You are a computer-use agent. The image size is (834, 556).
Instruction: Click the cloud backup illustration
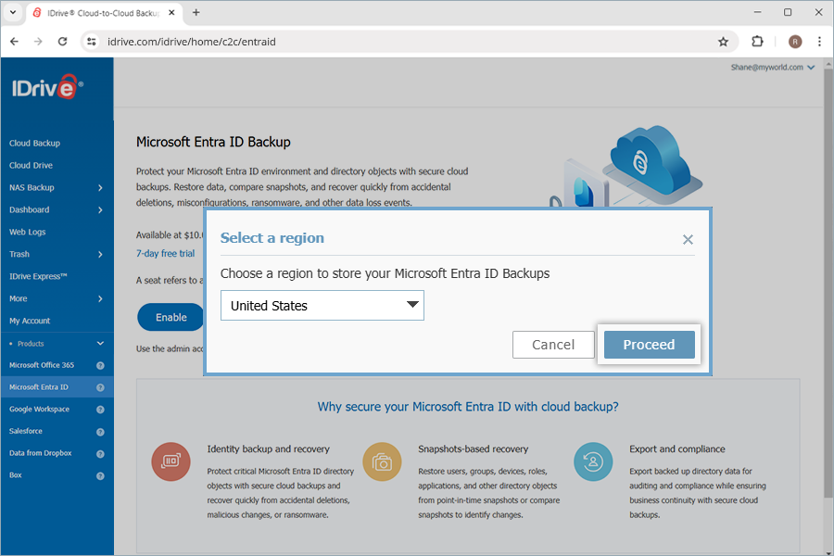point(626,166)
